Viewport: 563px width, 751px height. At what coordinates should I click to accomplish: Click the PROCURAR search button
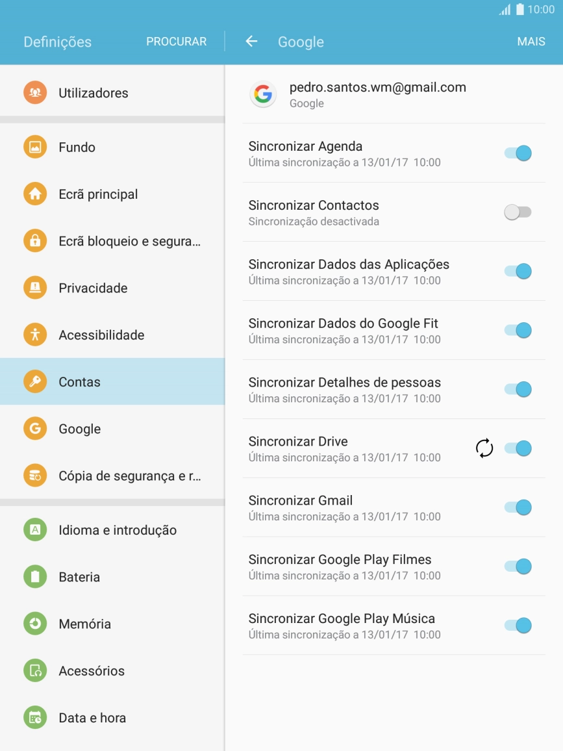coord(176,41)
